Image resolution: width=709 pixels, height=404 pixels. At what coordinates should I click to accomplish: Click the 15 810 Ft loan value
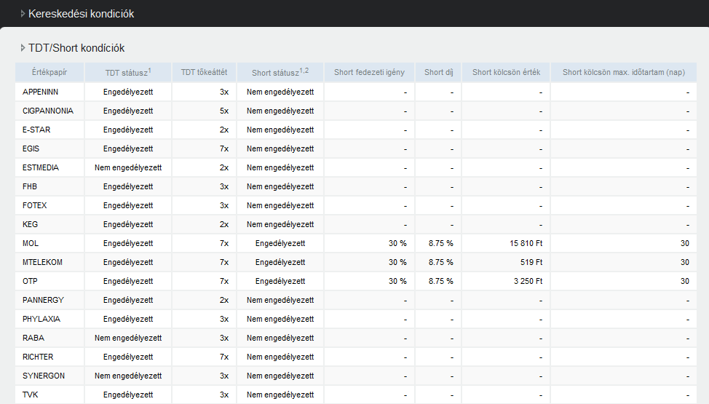click(x=526, y=243)
